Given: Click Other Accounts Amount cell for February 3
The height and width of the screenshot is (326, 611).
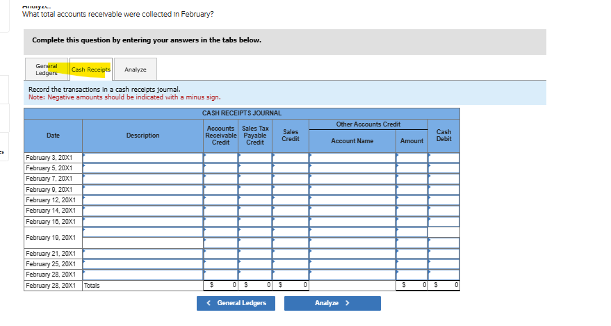Looking at the screenshot, I should (x=412, y=158).
